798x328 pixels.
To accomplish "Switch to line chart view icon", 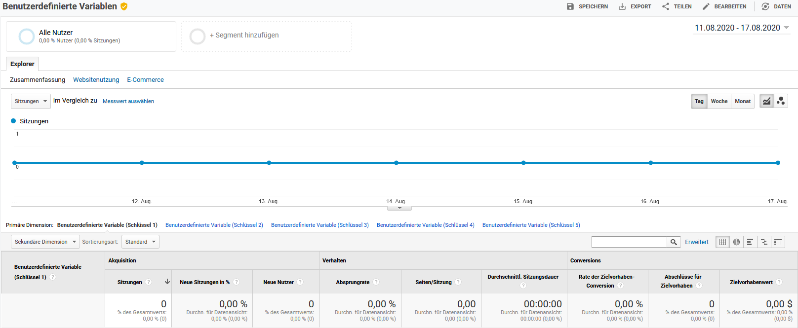I will point(766,101).
